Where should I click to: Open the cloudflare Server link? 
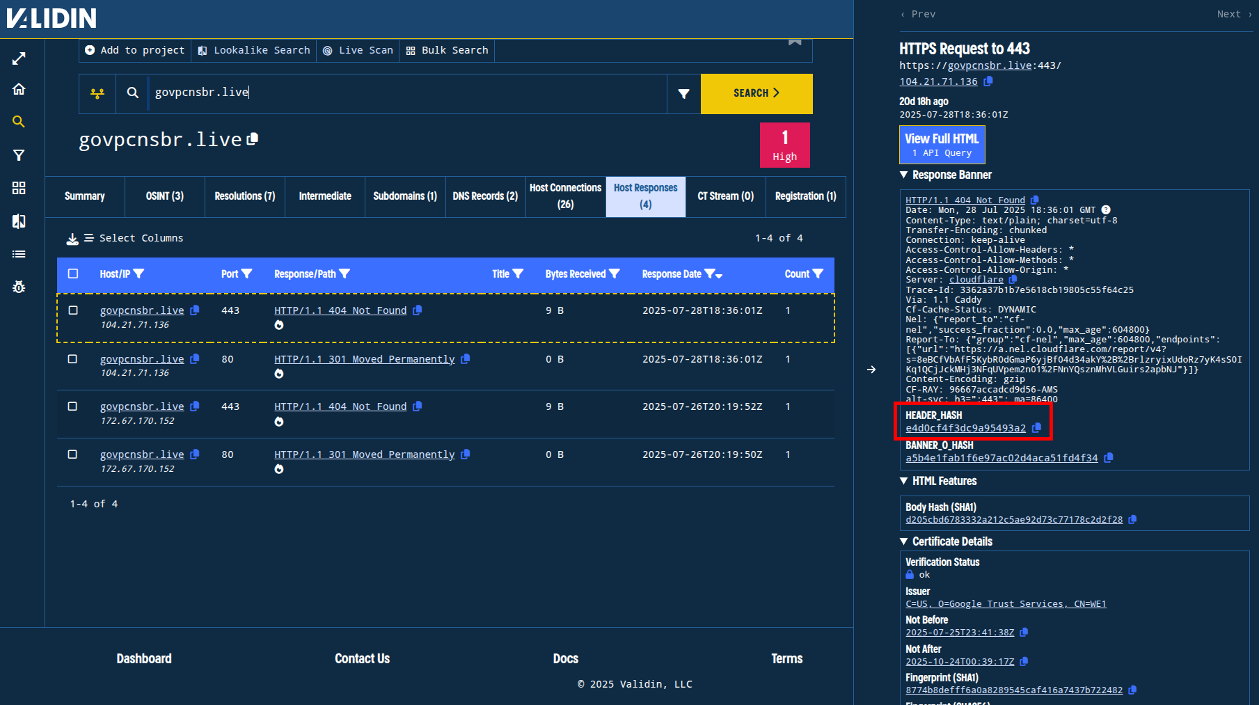976,280
